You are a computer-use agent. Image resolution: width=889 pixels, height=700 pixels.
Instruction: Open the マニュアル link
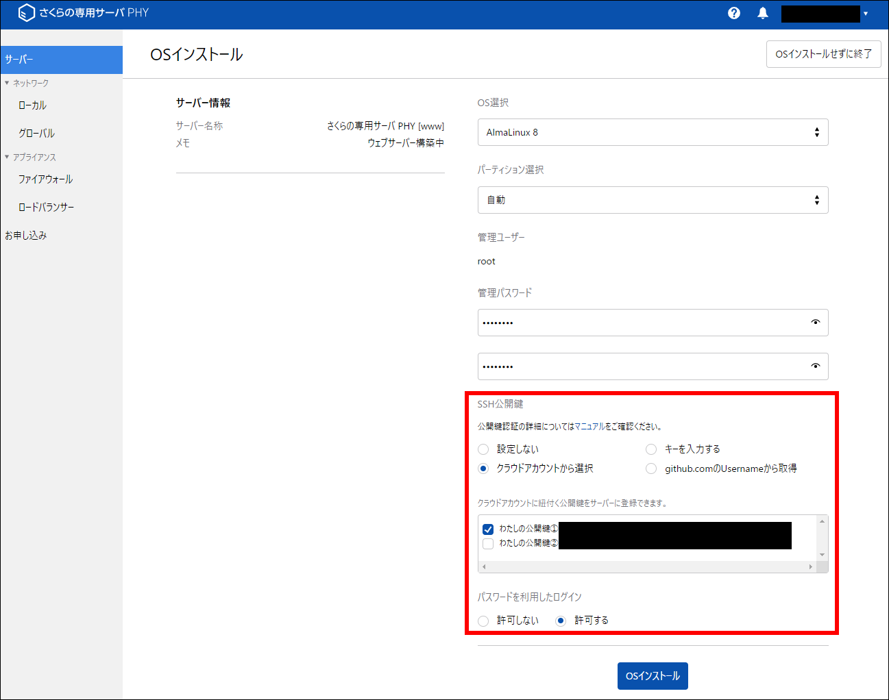[x=589, y=426]
